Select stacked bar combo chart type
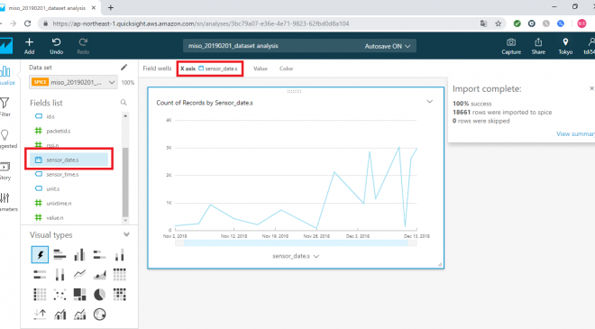 (79, 315)
